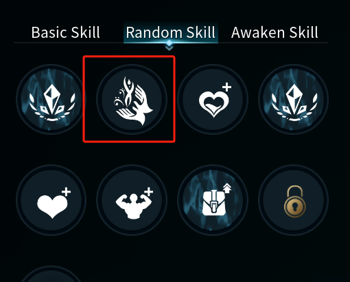This screenshot has height=282, width=350.
Task: Click the plus sign on hollow heart skill
Action: click(226, 87)
